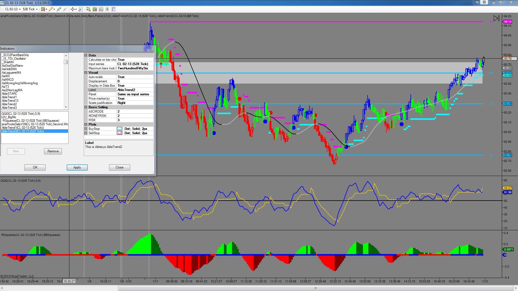Viewport: 518px width, 291px height.
Task: Click the horizontal chart scrollbar thumb
Action: pyautogui.click(x=315, y=288)
